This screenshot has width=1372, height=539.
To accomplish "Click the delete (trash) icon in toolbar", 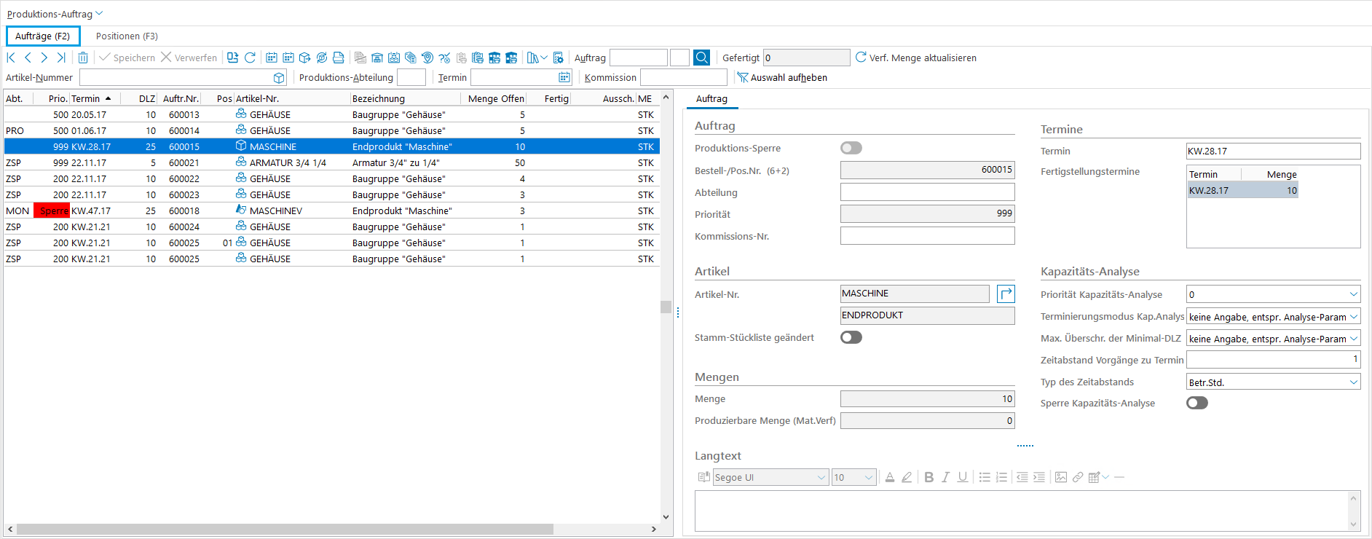I will 83,58.
